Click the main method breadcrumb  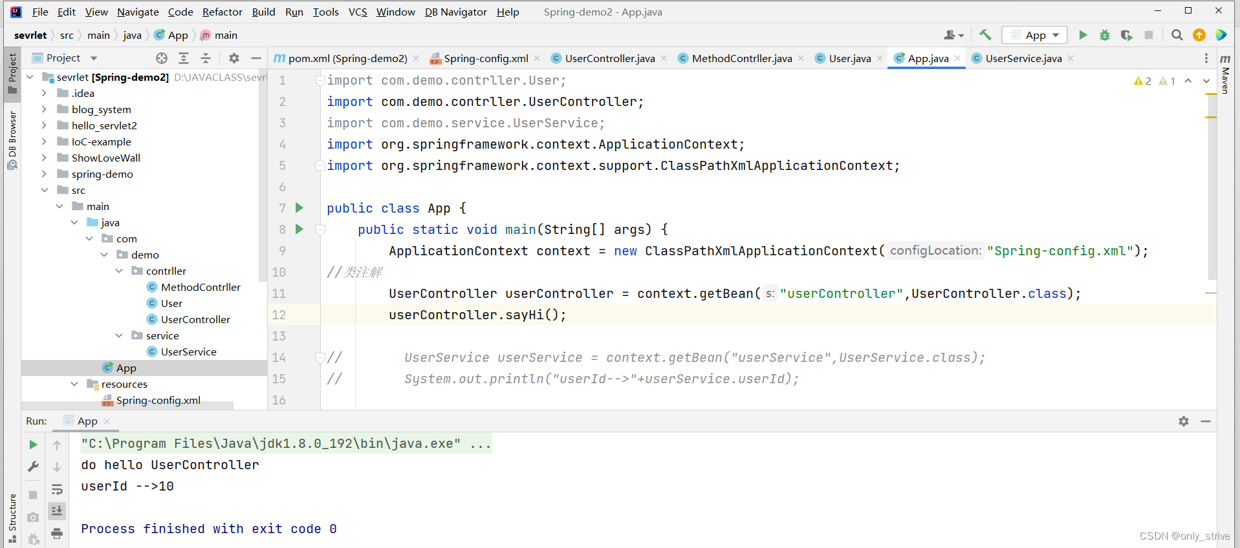[x=219, y=35]
